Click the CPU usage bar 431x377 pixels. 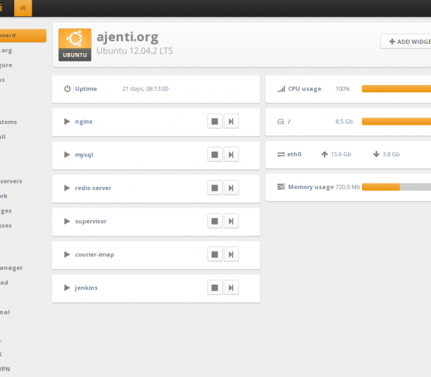click(x=396, y=89)
